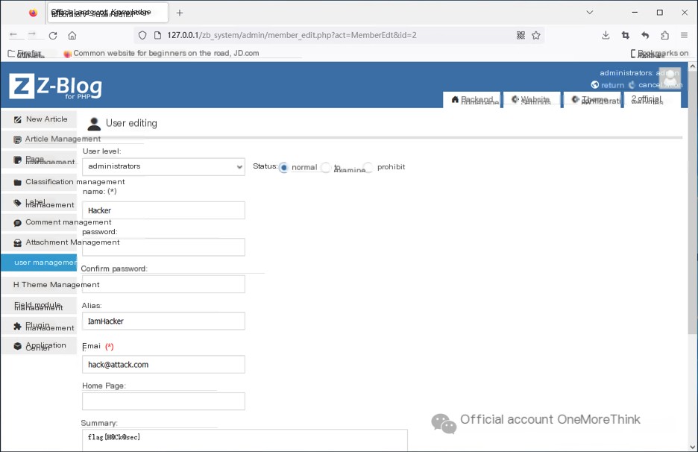Click the browser forward arrow
Image resolution: width=698 pixels, height=452 pixels.
coord(32,35)
